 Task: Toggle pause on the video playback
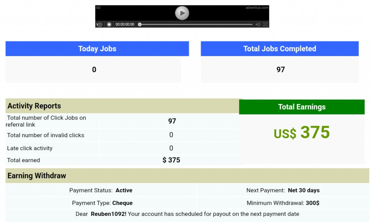point(182,13)
